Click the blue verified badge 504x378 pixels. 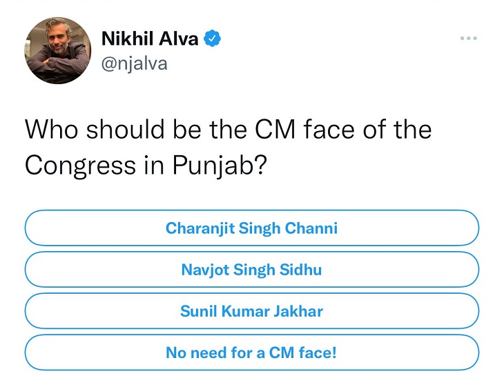(213, 39)
